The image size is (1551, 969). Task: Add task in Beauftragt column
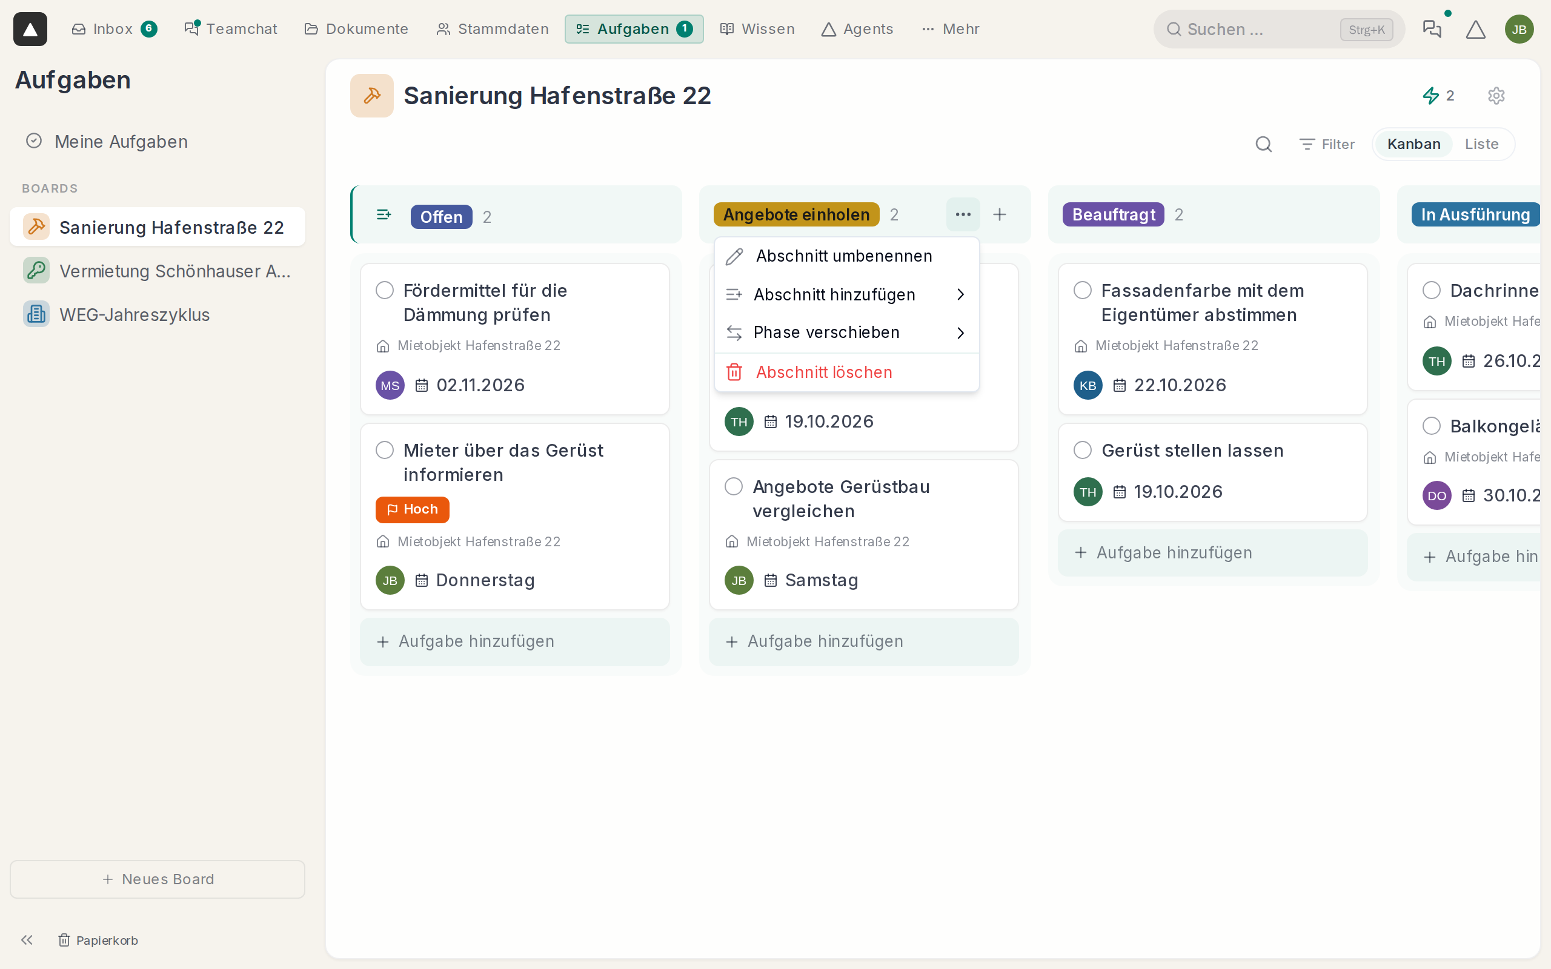(x=1212, y=552)
